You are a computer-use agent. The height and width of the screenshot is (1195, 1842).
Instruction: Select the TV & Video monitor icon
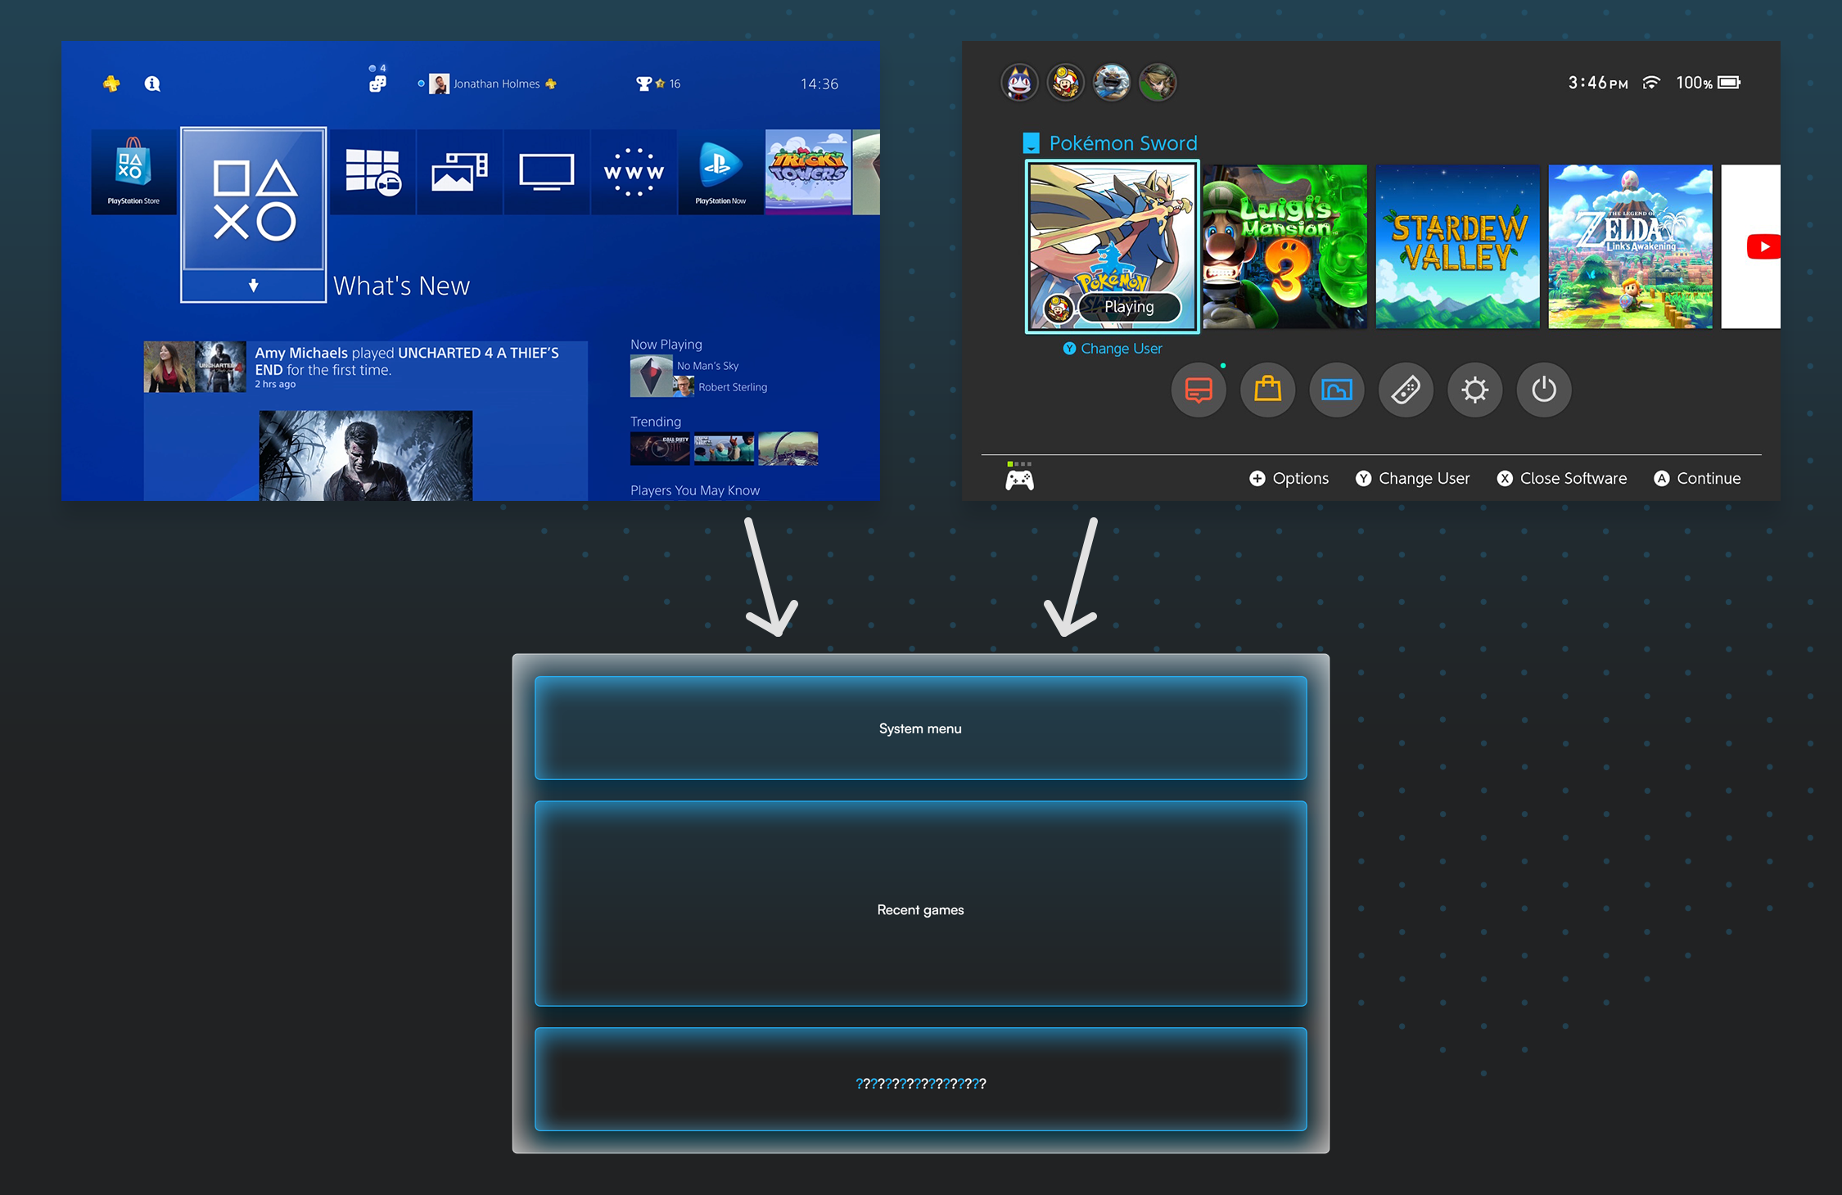546,172
